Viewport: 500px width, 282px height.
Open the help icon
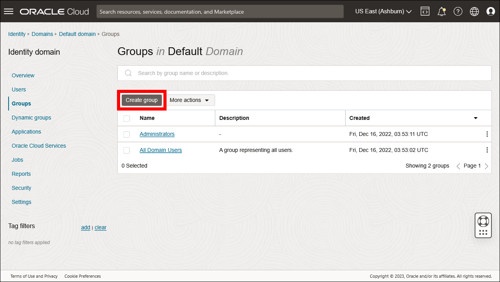pos(457,11)
